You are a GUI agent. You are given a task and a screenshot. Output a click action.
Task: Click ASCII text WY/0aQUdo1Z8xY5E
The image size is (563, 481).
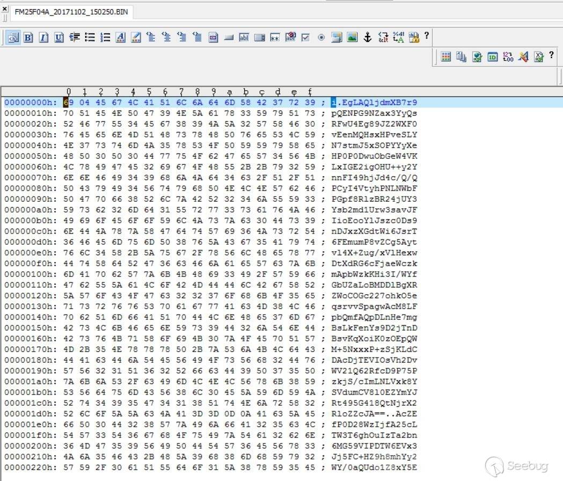click(374, 468)
